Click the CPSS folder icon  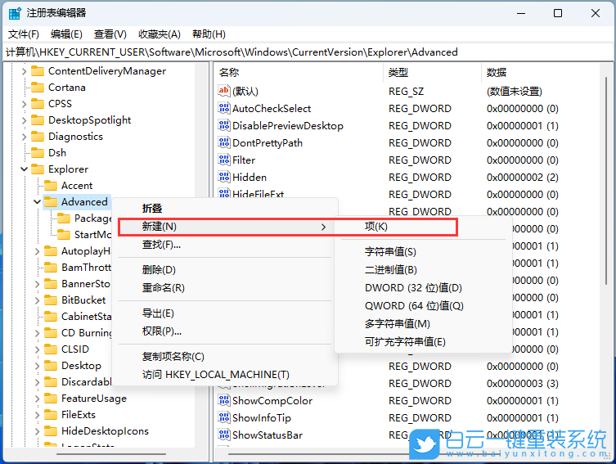(38, 104)
